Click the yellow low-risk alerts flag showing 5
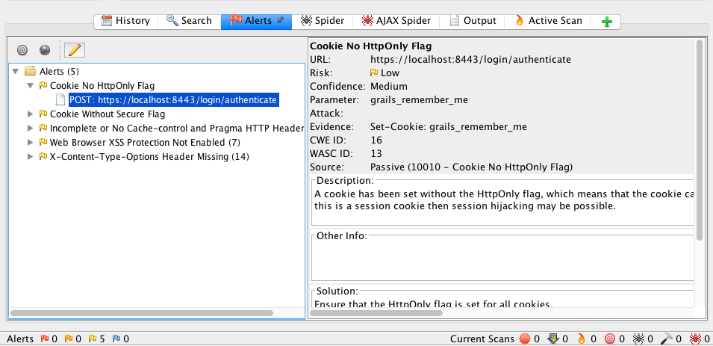This screenshot has height=346, width=713. (93, 339)
